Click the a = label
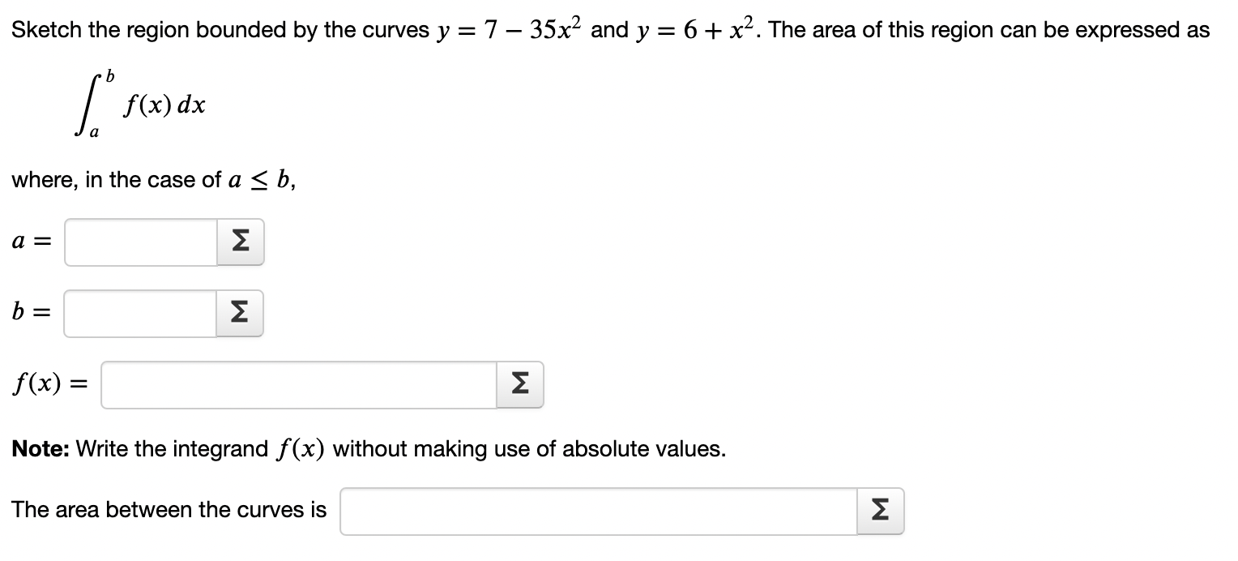This screenshot has width=1238, height=561. 30,241
